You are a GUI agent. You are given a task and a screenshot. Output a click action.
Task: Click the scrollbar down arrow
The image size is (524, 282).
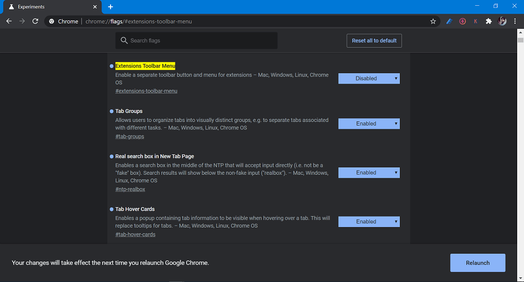[x=520, y=278]
